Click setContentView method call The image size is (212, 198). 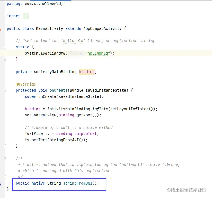pyautogui.click(x=41, y=115)
